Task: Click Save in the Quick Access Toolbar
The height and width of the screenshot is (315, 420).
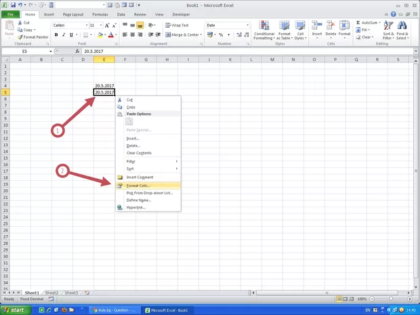Action: (13, 5)
